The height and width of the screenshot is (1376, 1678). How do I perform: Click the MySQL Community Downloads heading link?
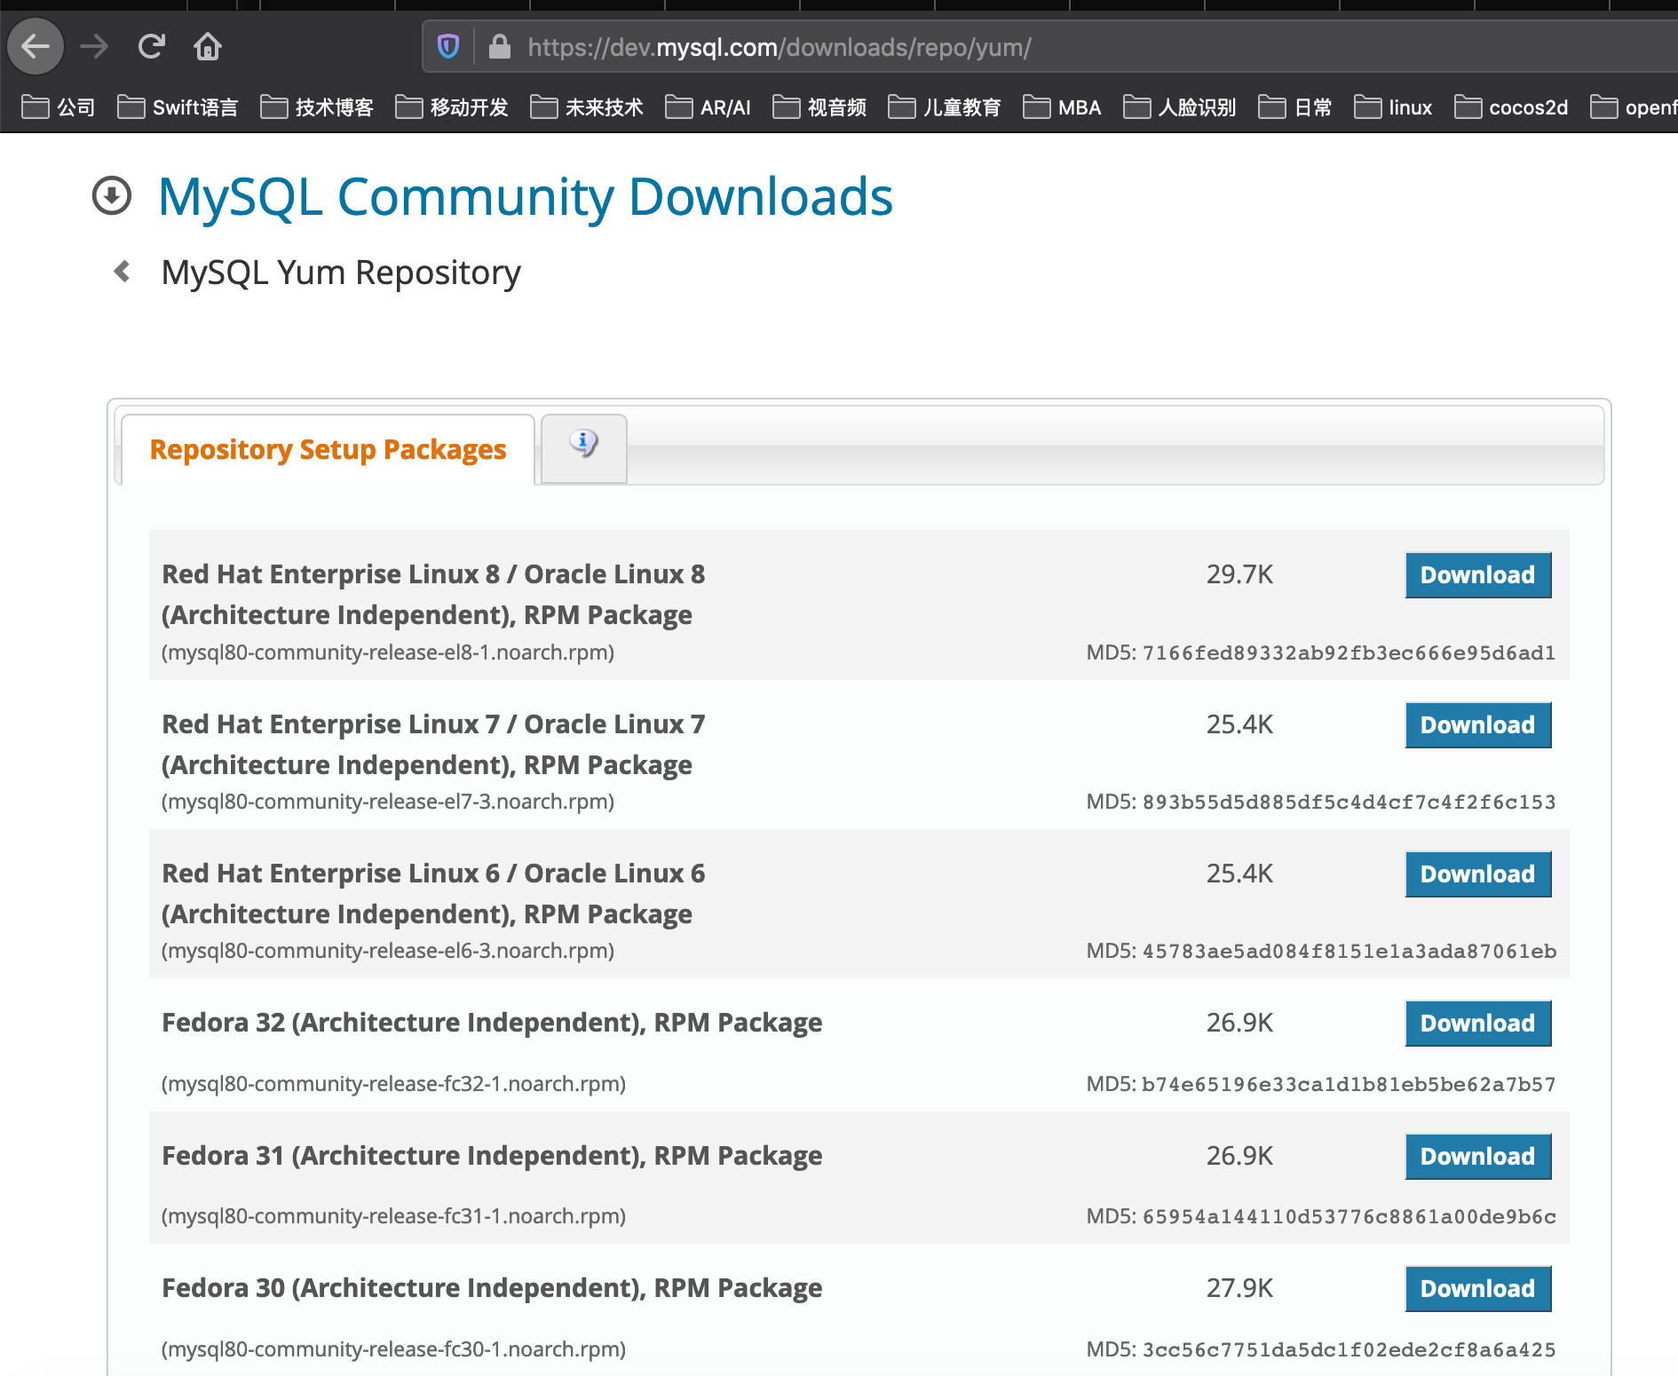[526, 196]
